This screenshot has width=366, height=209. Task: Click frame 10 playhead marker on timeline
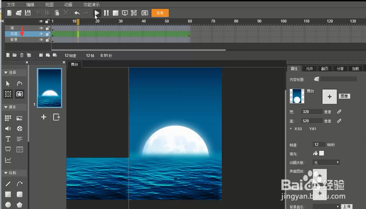click(x=78, y=21)
